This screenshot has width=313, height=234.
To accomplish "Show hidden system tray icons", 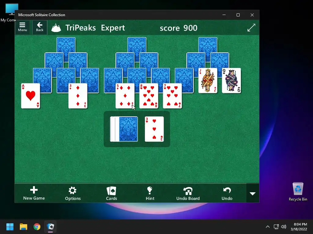I will click(268, 227).
